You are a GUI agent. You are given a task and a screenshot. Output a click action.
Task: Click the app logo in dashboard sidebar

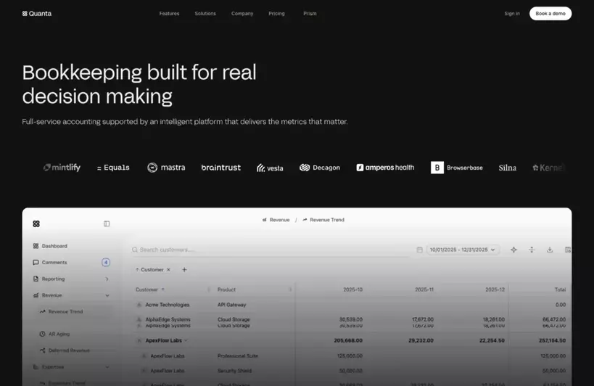tap(36, 224)
